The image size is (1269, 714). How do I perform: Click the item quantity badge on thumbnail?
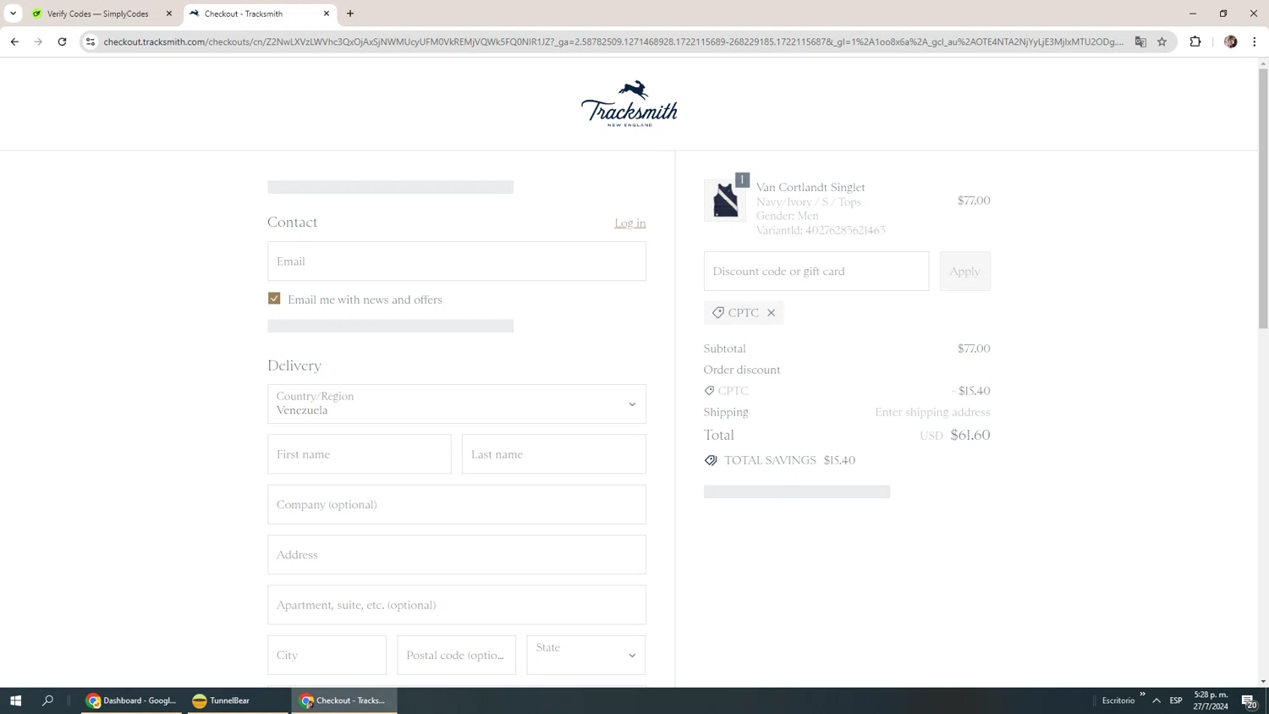tap(742, 179)
